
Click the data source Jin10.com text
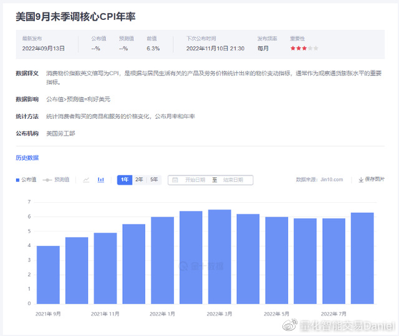point(332,180)
